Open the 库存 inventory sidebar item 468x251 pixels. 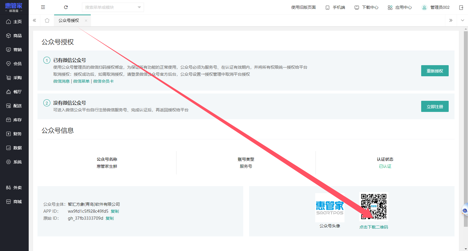click(14, 120)
